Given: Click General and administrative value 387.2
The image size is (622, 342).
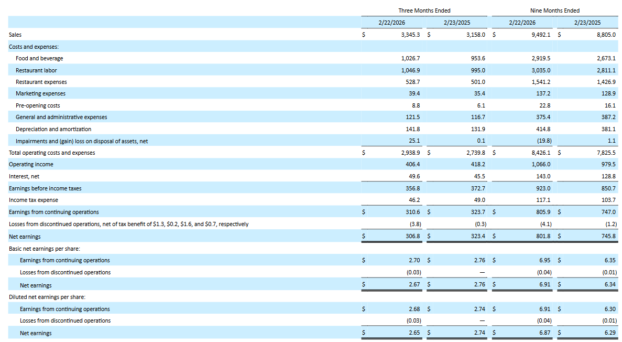Looking at the screenshot, I should click(608, 117).
